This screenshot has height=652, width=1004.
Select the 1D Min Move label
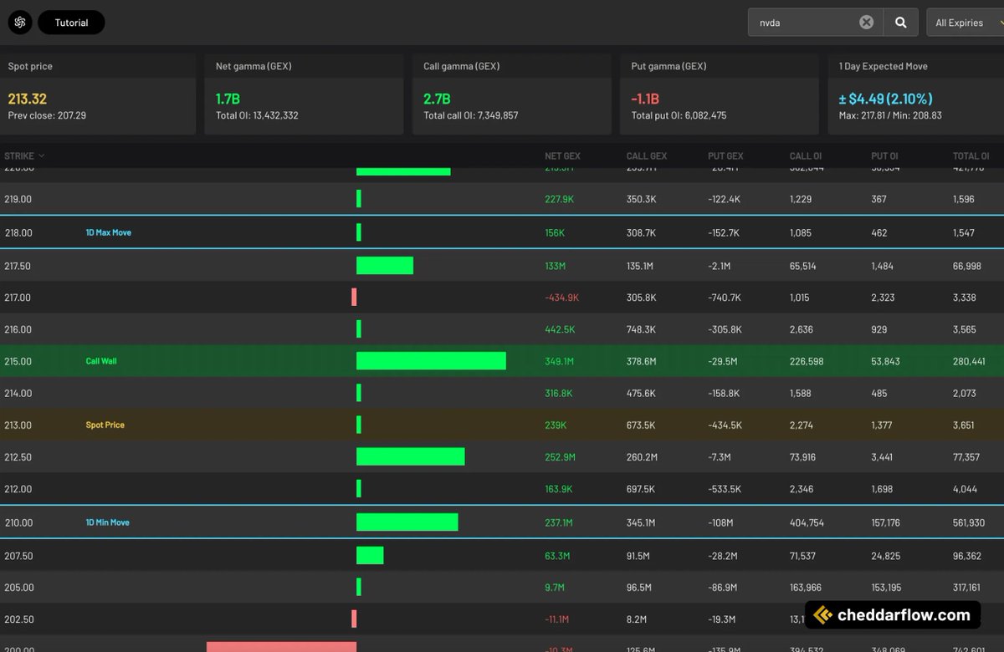pyautogui.click(x=107, y=522)
